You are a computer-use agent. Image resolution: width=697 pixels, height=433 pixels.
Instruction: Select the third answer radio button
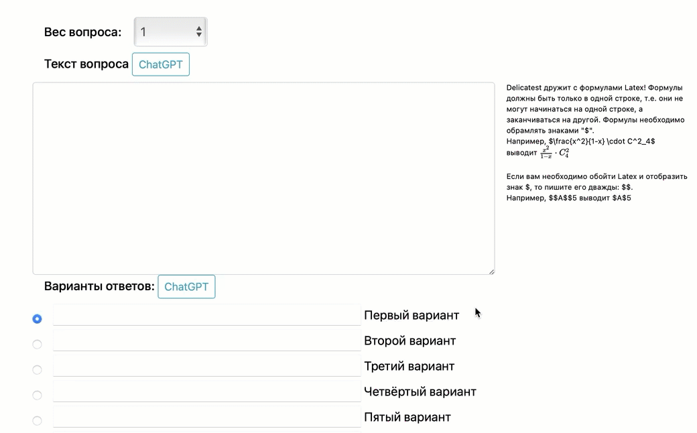click(x=38, y=370)
